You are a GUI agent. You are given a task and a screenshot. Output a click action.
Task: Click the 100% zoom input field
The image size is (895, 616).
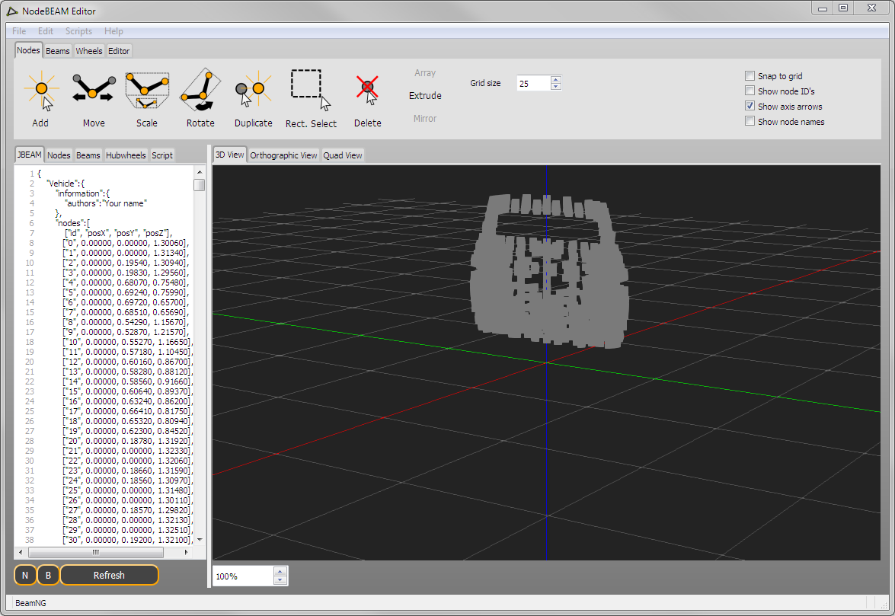tap(243, 576)
